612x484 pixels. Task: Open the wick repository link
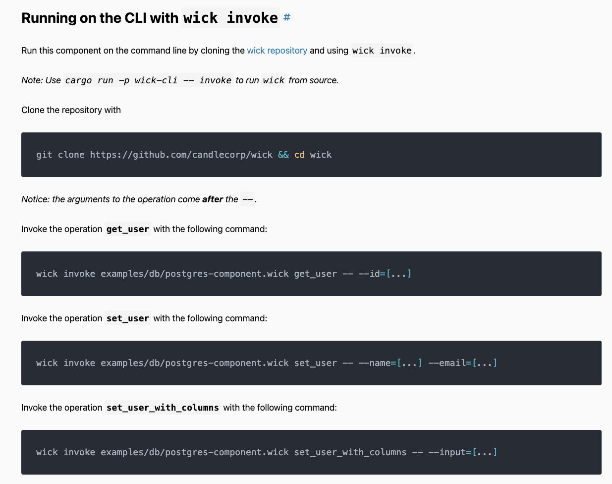click(x=277, y=51)
